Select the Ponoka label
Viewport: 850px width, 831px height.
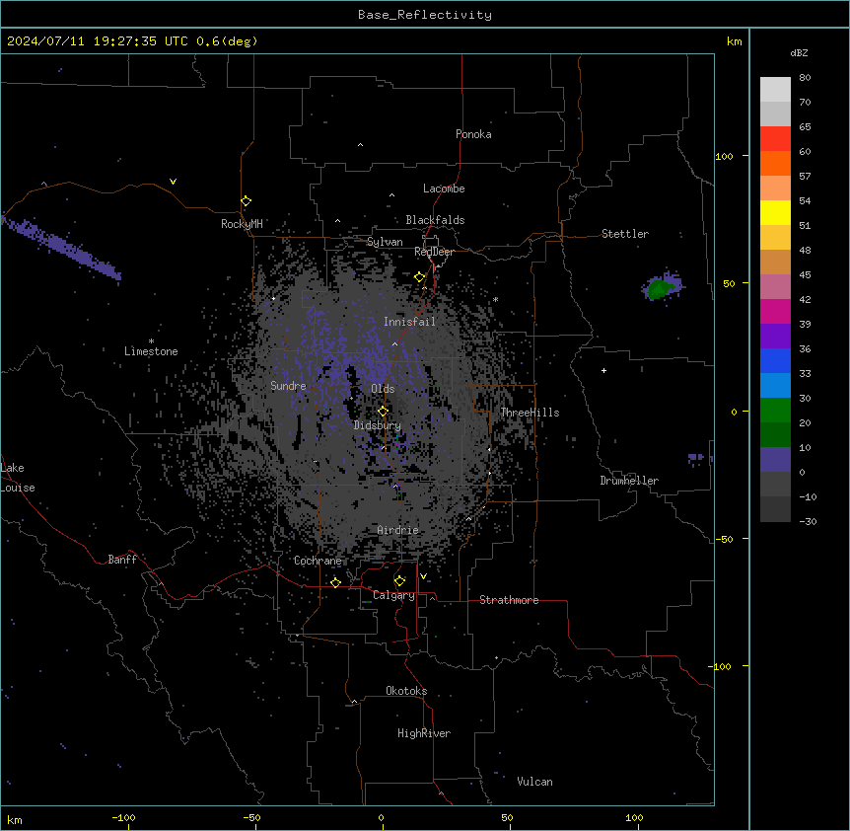(x=473, y=134)
